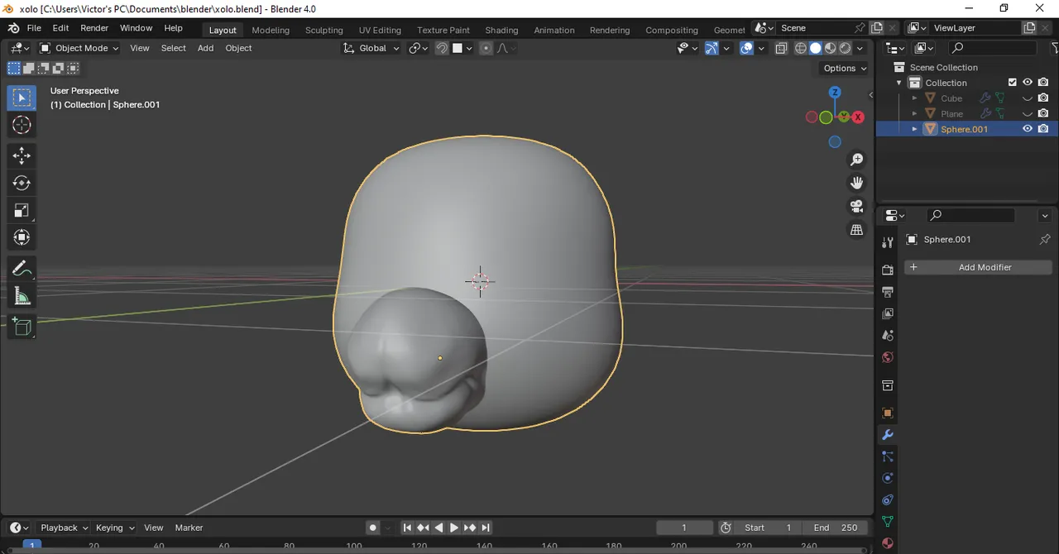Click the Add Modifier button
The height and width of the screenshot is (554, 1059).
click(x=978, y=267)
